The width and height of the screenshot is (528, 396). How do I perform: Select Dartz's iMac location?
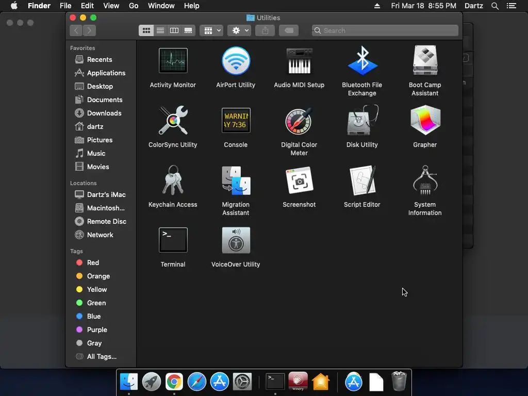coord(106,195)
